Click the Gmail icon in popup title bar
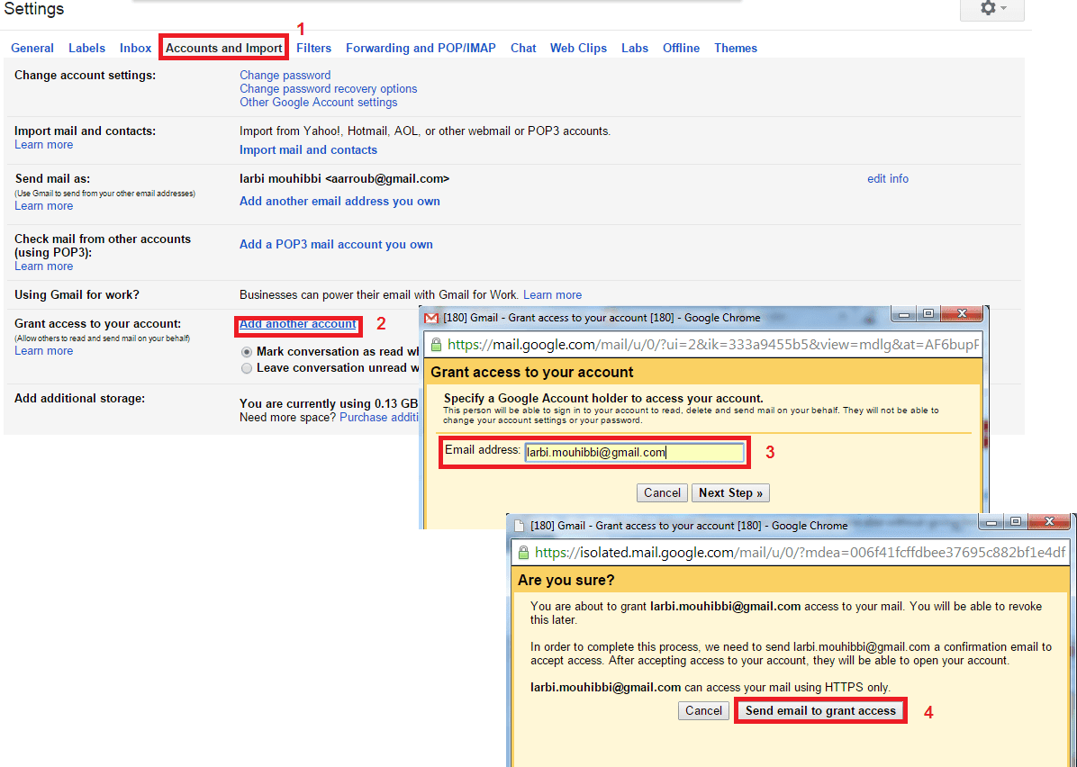This screenshot has height=767, width=1077. click(430, 318)
